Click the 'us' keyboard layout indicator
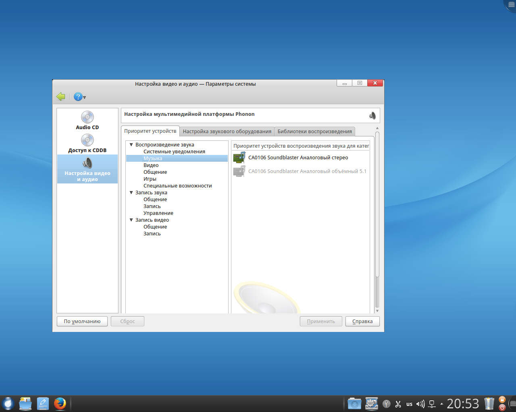 (409, 404)
